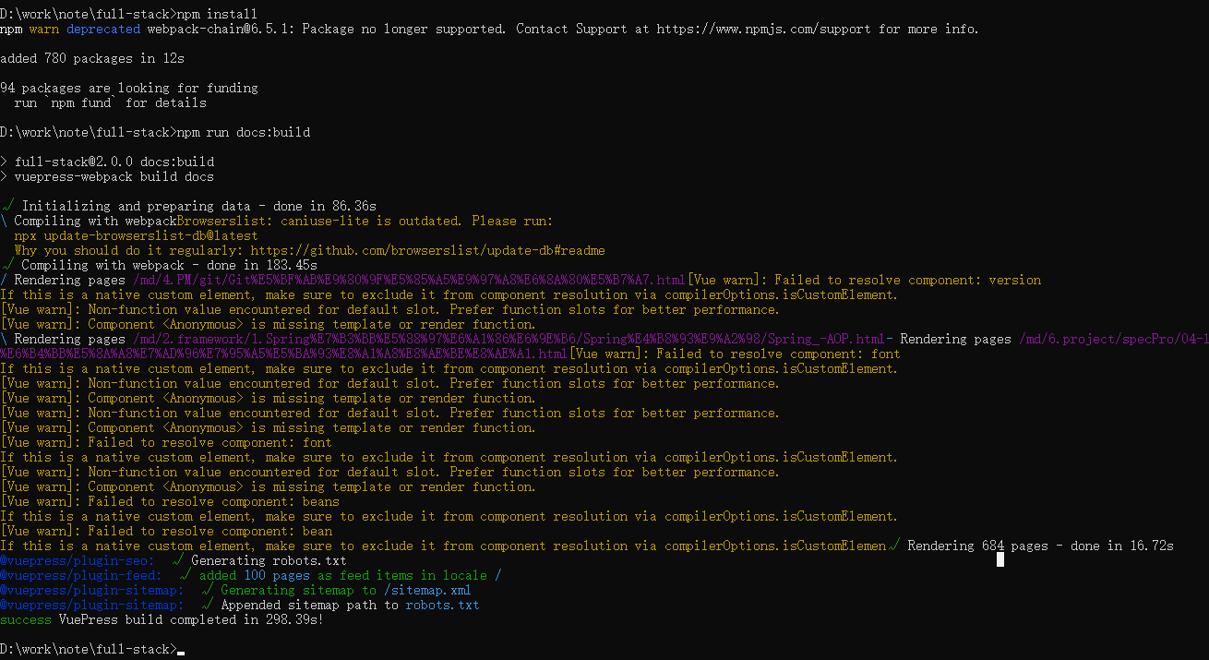The height and width of the screenshot is (660, 1209).
Task: Click the bottom command prompt cursor
Action: coord(181,652)
